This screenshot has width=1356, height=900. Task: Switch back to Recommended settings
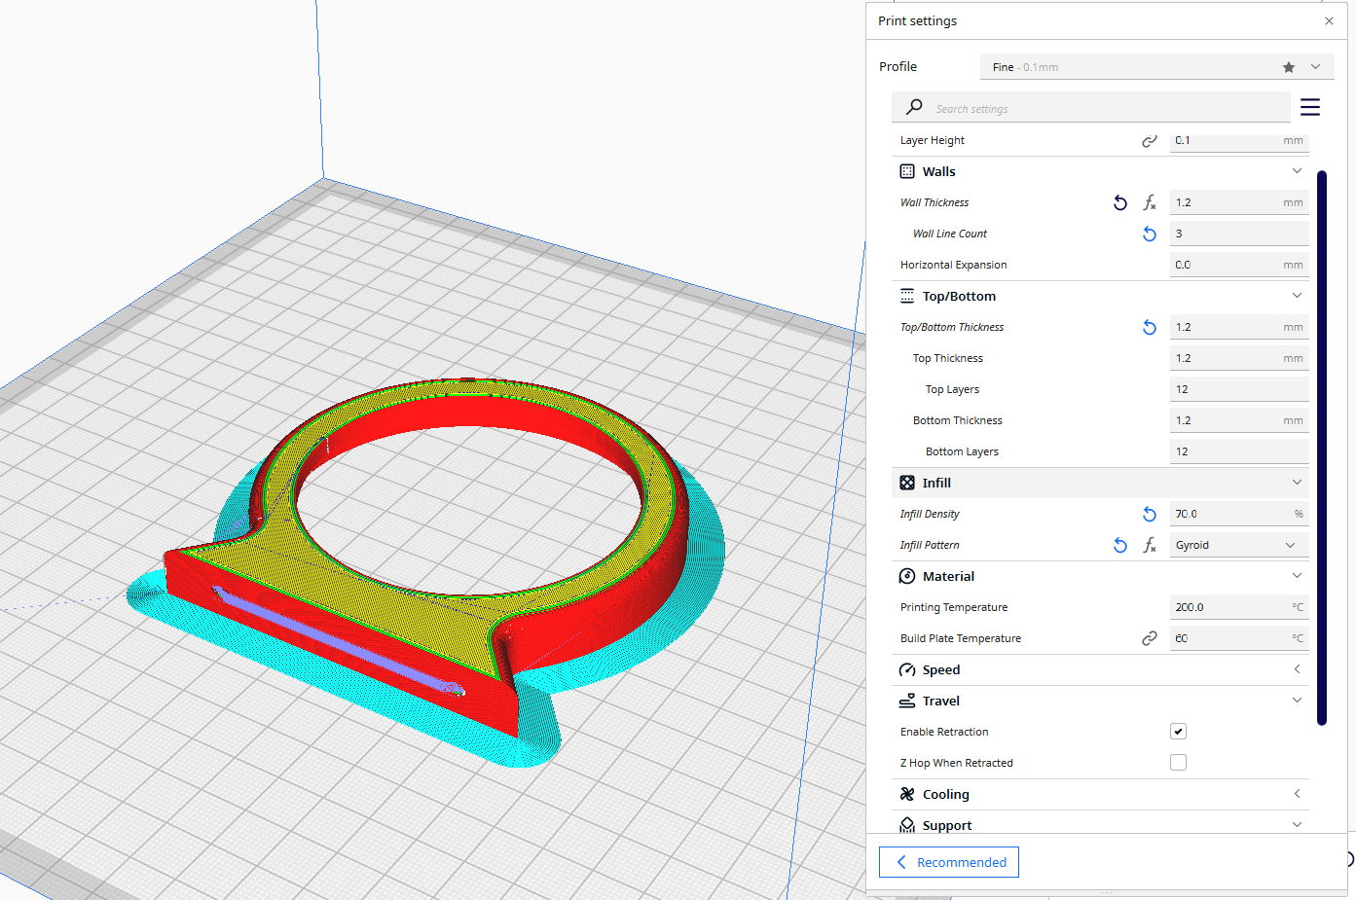pos(948,862)
